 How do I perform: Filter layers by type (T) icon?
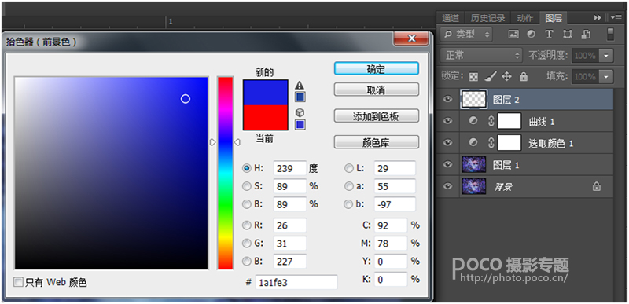tap(549, 35)
